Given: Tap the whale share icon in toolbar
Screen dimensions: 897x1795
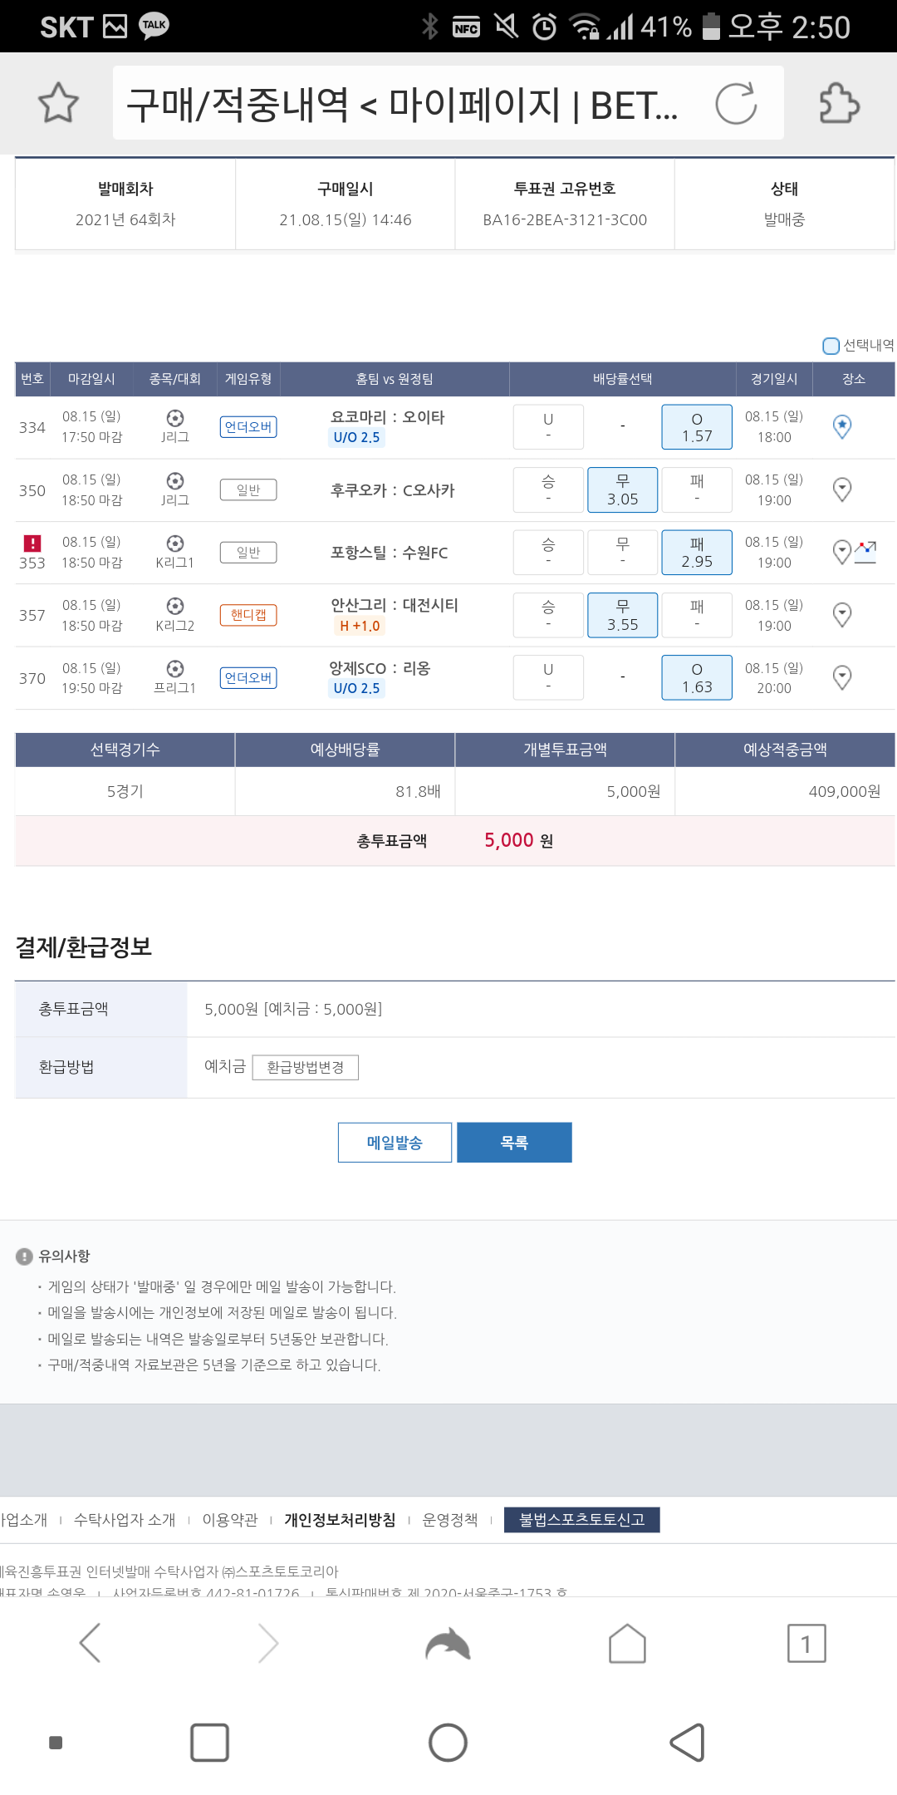Looking at the screenshot, I should 448,1643.
